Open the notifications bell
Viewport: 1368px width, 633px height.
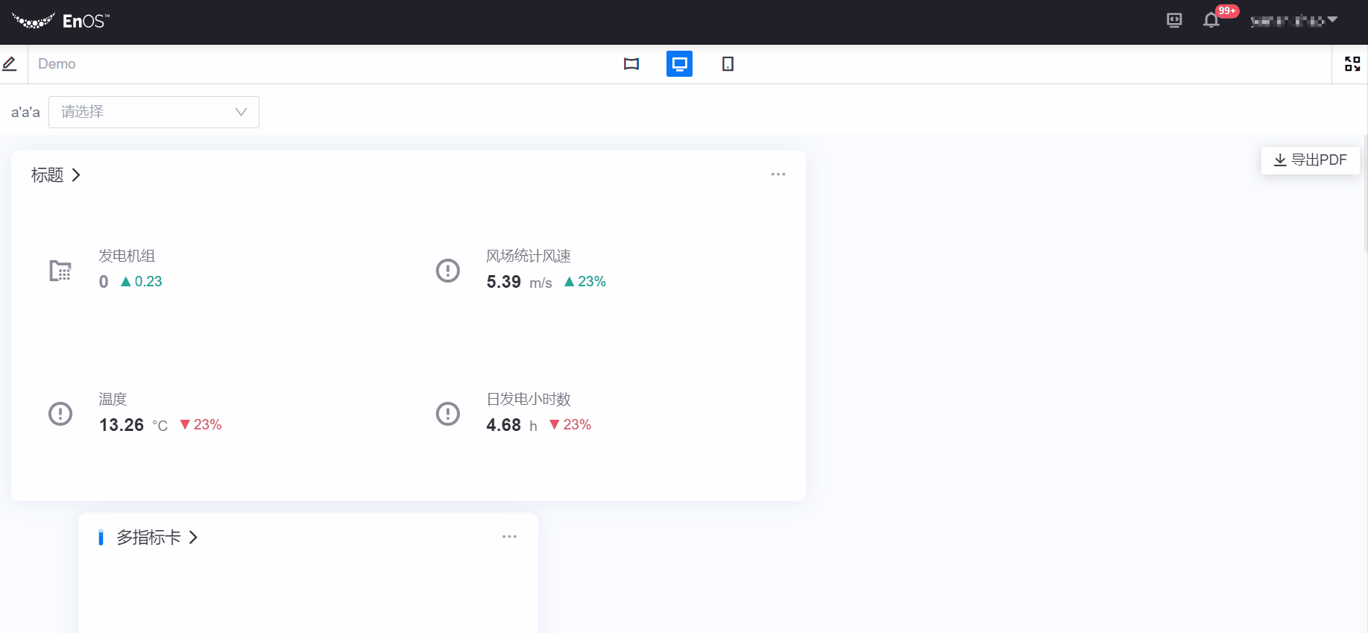[1211, 21]
